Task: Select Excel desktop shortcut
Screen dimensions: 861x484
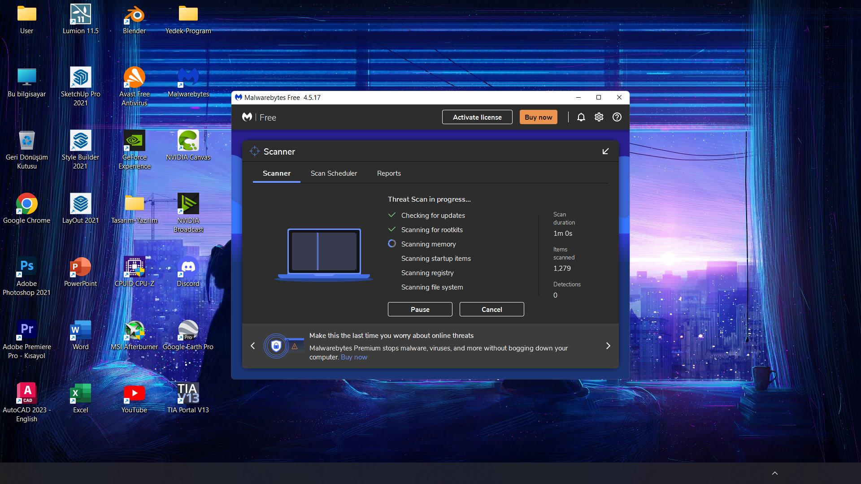Action: point(81,399)
